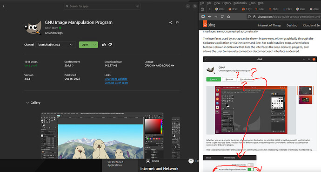321x172 pixels.
Task: Toggle Access files in your home folder
Action: click(250, 170)
